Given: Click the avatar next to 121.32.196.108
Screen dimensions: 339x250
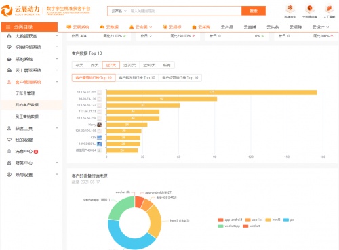Looking at the screenshot, I should 99,131.
